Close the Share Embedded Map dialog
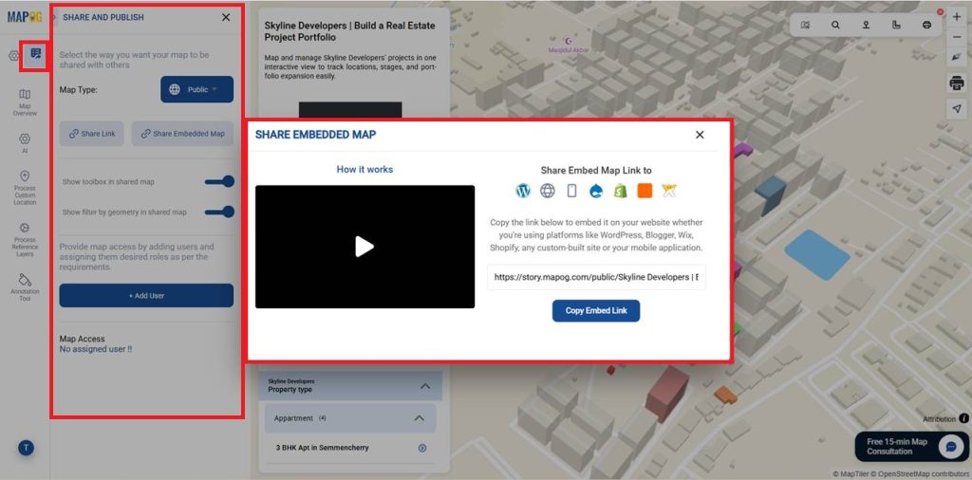972x480 pixels. coord(700,135)
